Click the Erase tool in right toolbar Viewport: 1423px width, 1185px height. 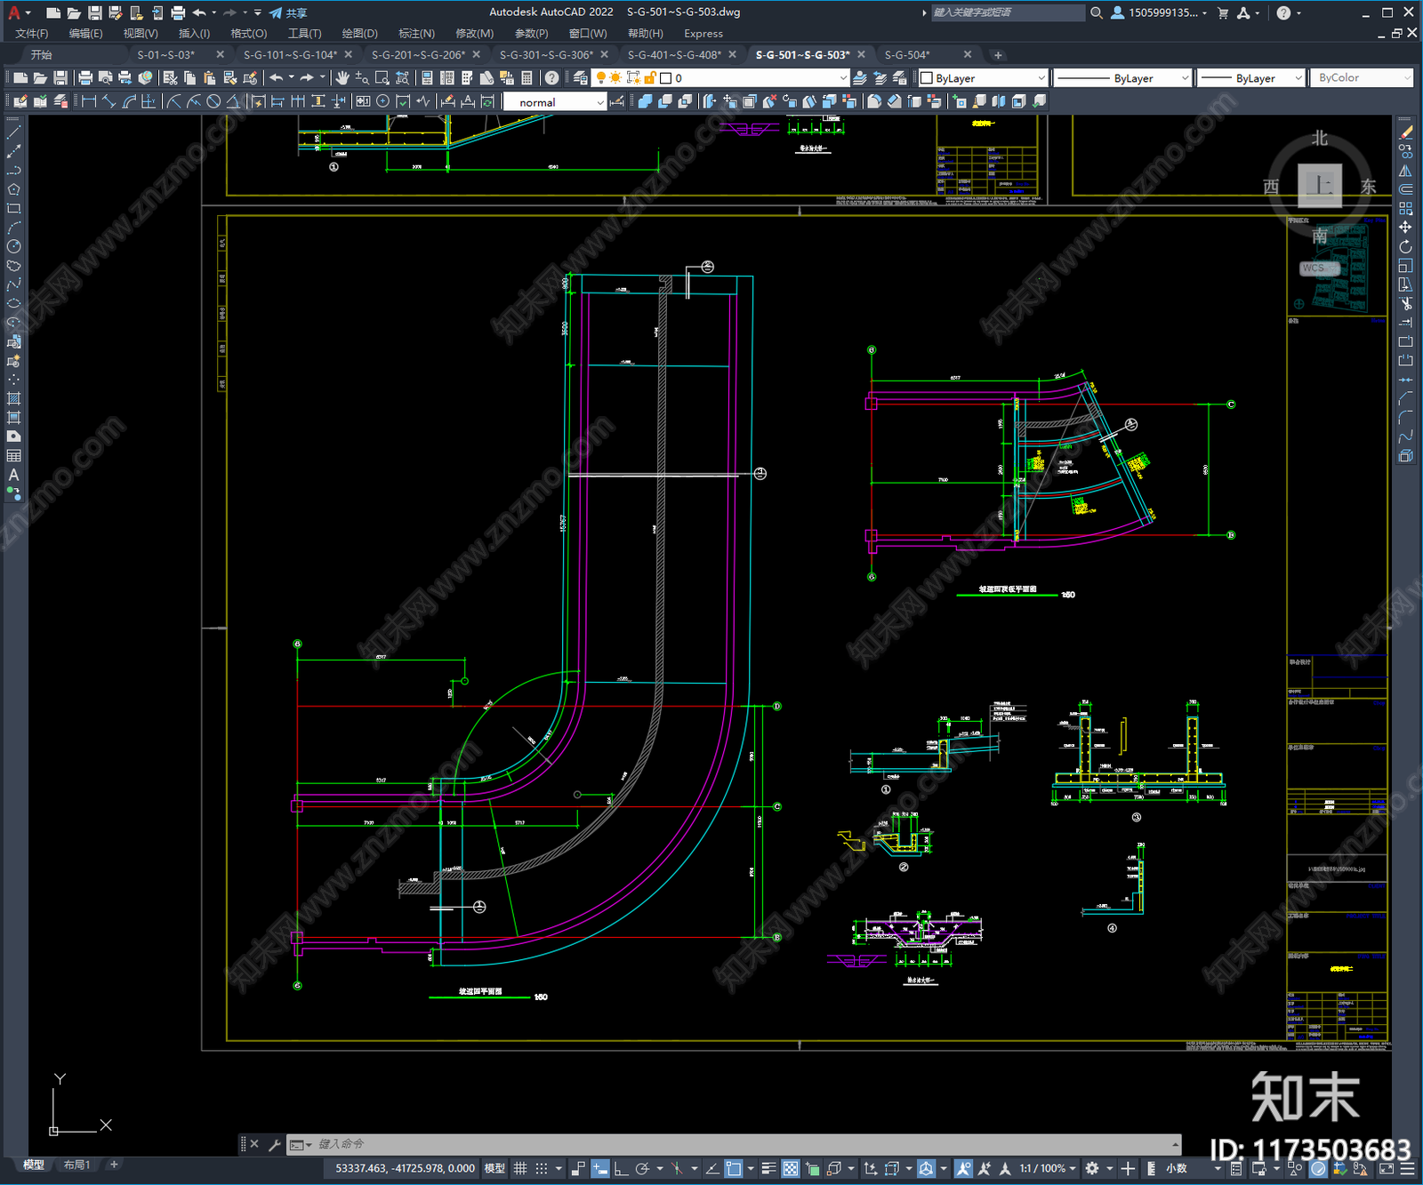pyautogui.click(x=1405, y=132)
